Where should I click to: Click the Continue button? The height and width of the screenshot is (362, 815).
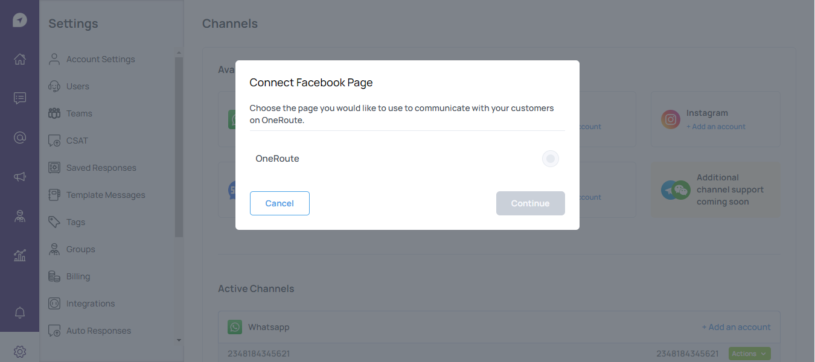[x=530, y=203]
